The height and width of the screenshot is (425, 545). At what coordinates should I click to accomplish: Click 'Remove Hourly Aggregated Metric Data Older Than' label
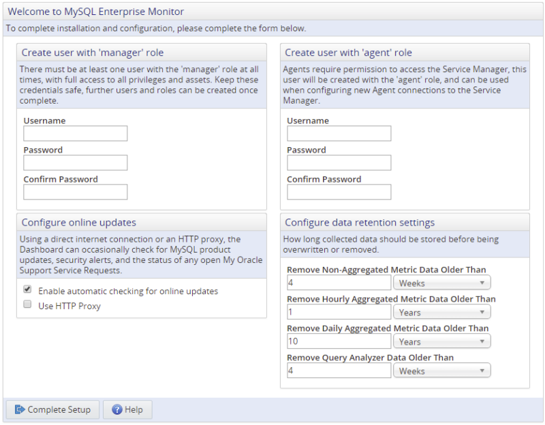[x=391, y=299]
